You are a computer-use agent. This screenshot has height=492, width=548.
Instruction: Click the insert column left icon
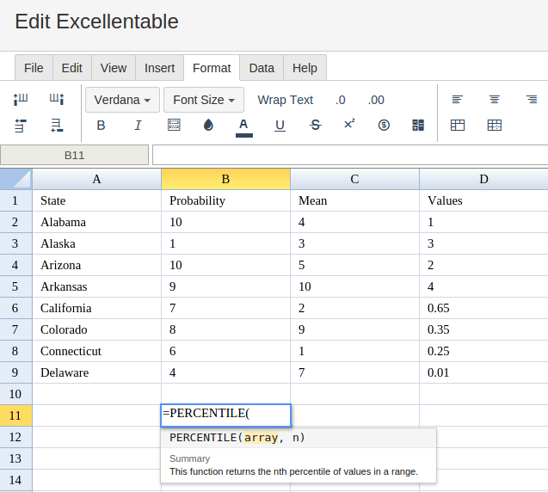[21, 100]
